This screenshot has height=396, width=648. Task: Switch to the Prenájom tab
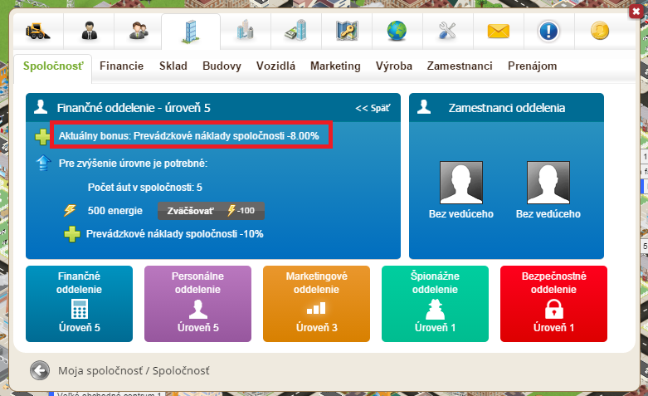[533, 66]
